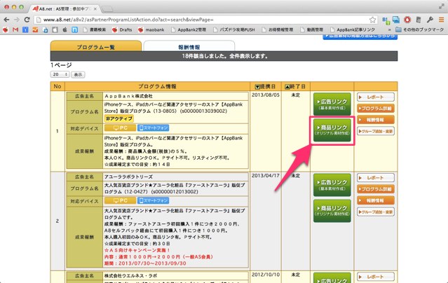Viewport: 448px width, 283px height.
Task: Click グループ追加・変更 in AppBank row
Action: pyautogui.click(x=375, y=132)
